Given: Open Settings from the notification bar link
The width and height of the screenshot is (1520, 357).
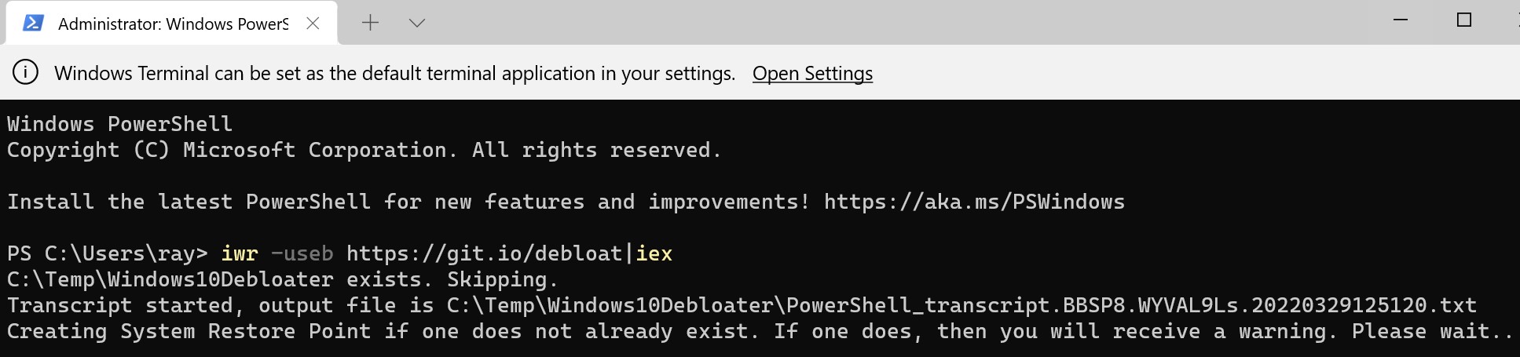Looking at the screenshot, I should pos(812,73).
